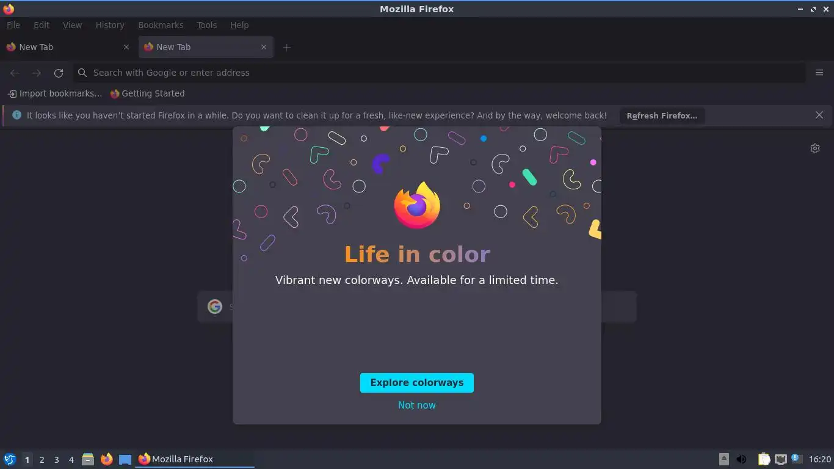Click the 16:20 clock in taskbar
This screenshot has width=834, height=469.
820,459
